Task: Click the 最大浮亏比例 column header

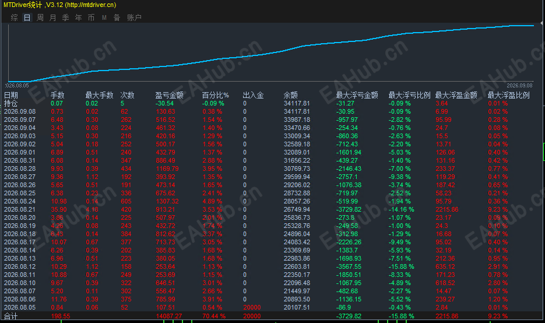Action: [x=409, y=95]
